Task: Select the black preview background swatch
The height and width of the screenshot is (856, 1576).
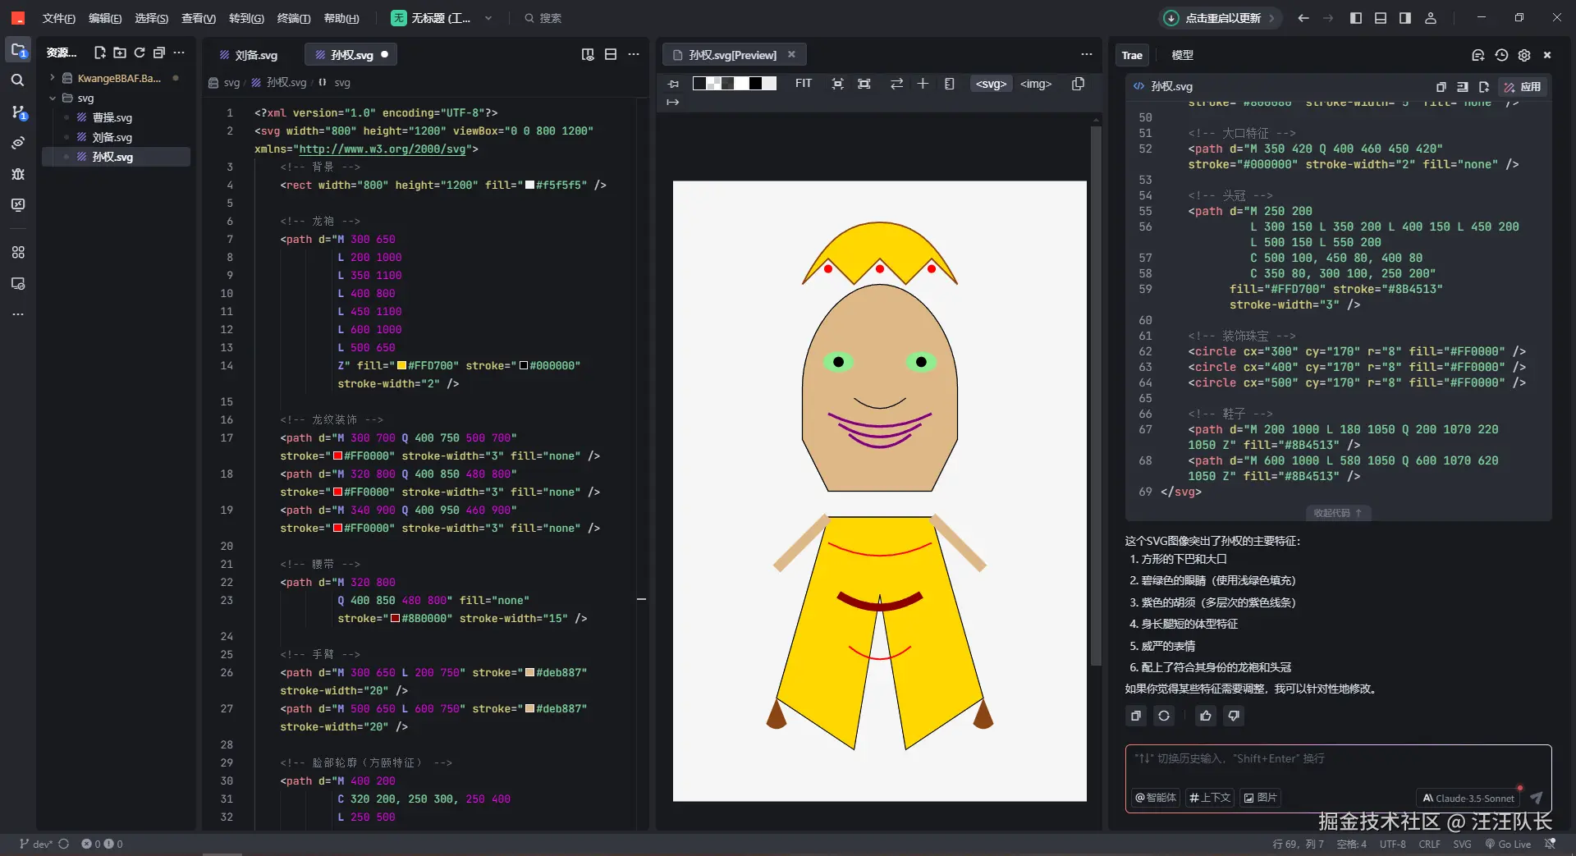Action: 755,84
